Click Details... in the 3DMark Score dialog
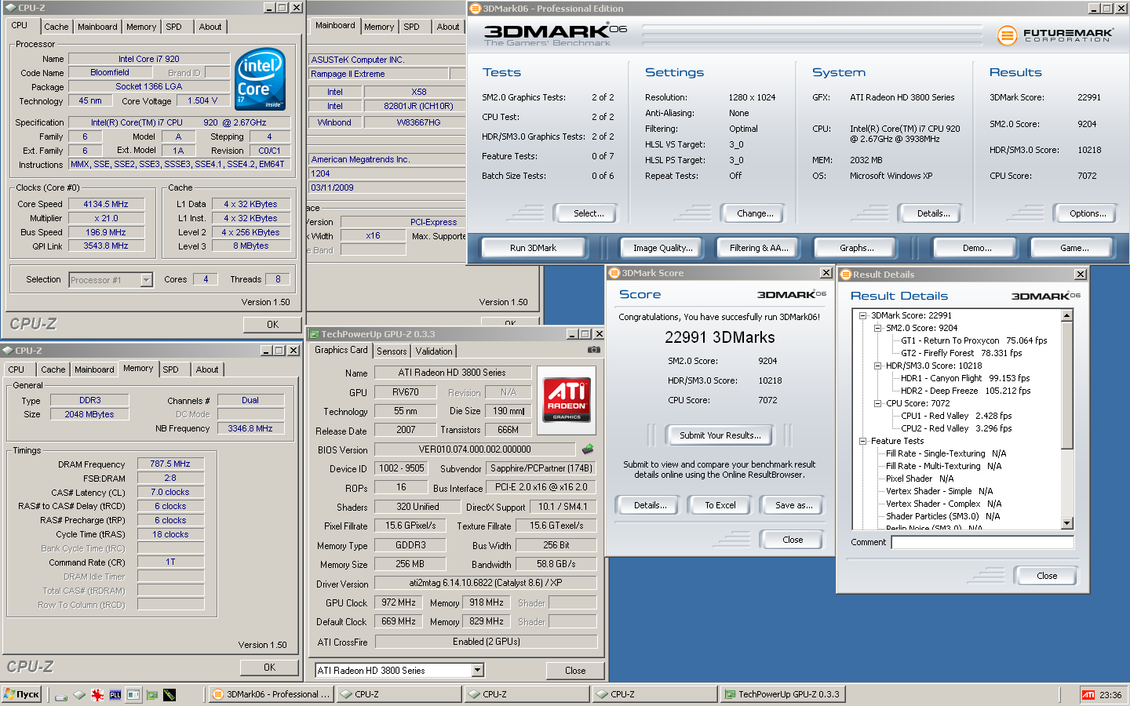This screenshot has width=1130, height=706. (650, 505)
